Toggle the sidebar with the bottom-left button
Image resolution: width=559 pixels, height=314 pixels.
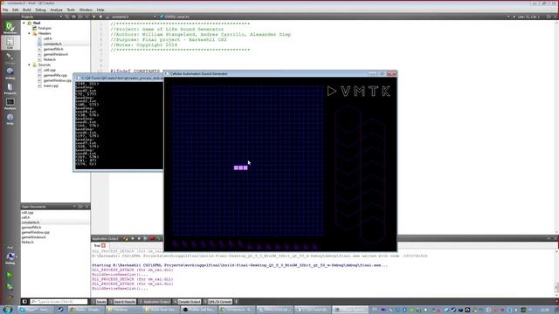pos(24,302)
